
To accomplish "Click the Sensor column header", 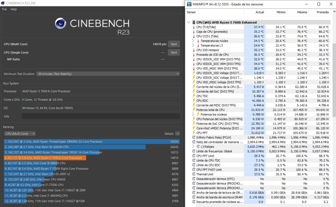I will (191, 12).
